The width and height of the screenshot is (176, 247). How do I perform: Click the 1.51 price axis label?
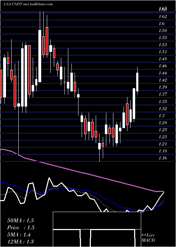[x=163, y=52]
